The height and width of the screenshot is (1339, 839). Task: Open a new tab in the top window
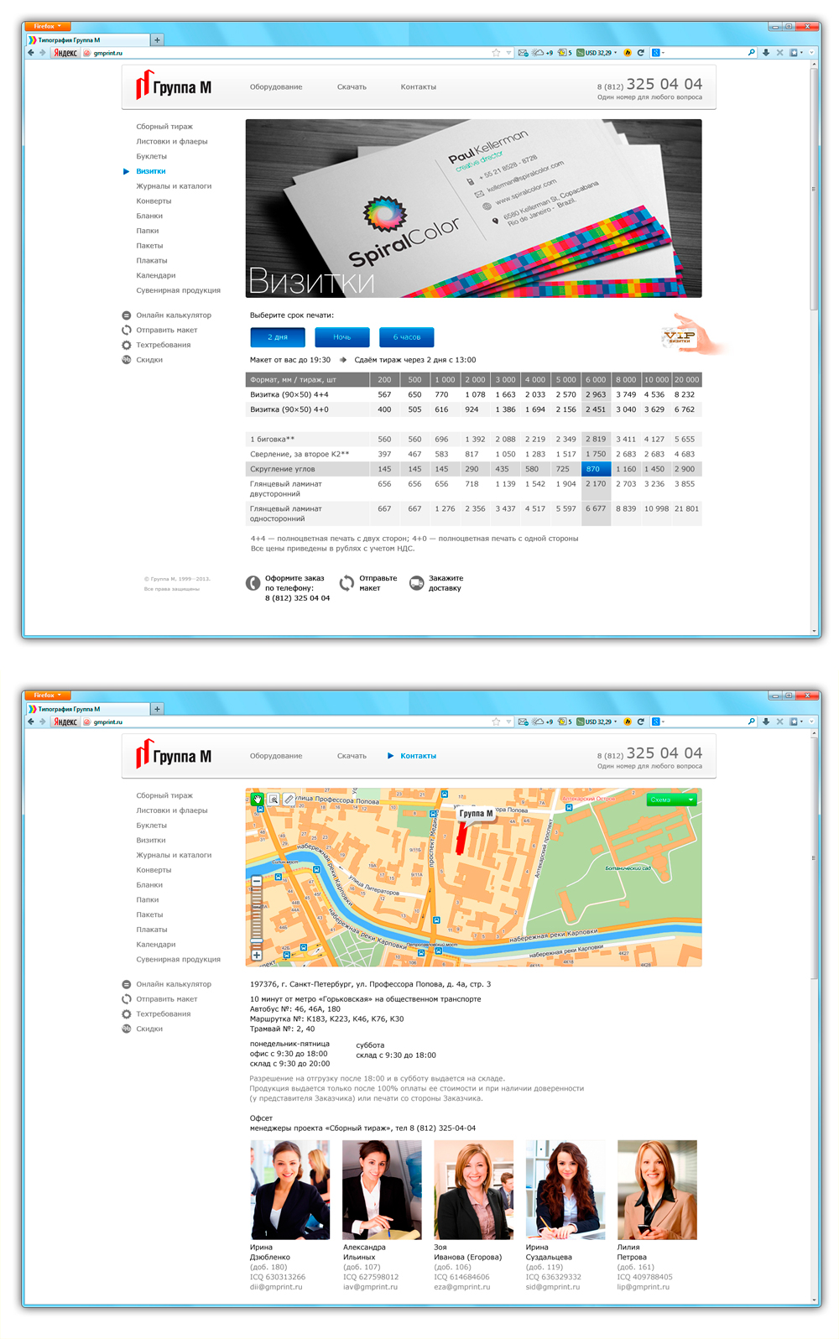click(x=157, y=39)
